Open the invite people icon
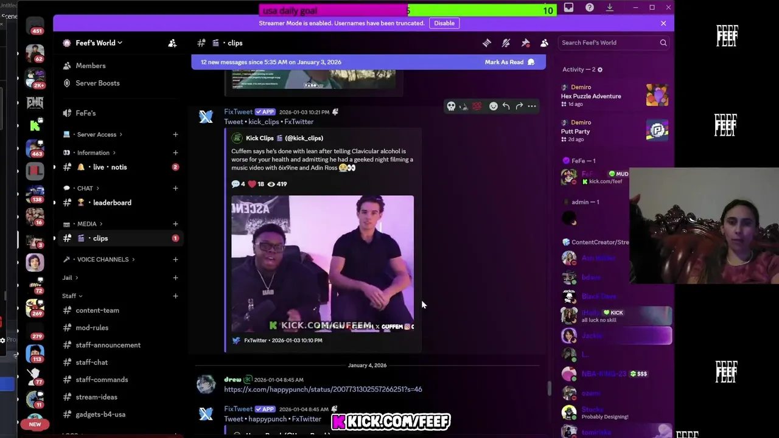The width and height of the screenshot is (779, 438). tap(172, 43)
